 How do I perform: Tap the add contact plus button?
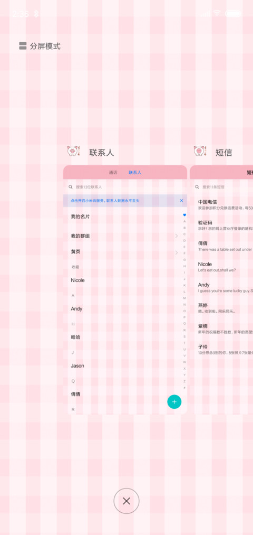coord(174,401)
